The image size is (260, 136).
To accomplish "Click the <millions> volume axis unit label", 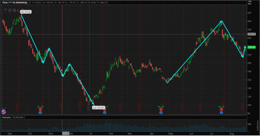I will tap(258, 126).
